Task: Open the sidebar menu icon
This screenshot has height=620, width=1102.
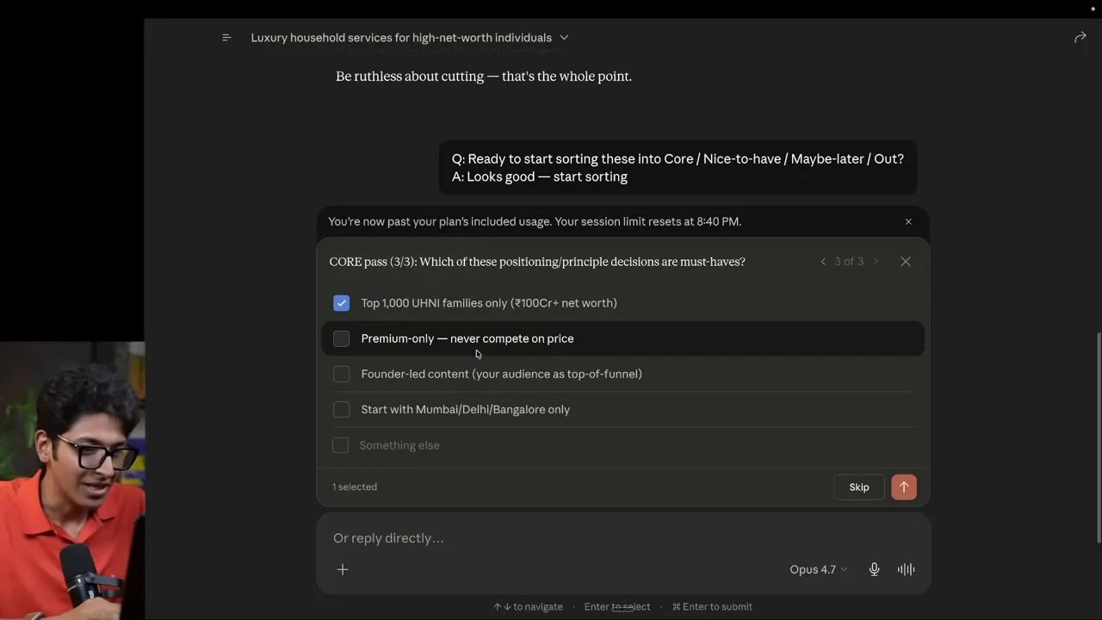Action: pyautogui.click(x=226, y=38)
